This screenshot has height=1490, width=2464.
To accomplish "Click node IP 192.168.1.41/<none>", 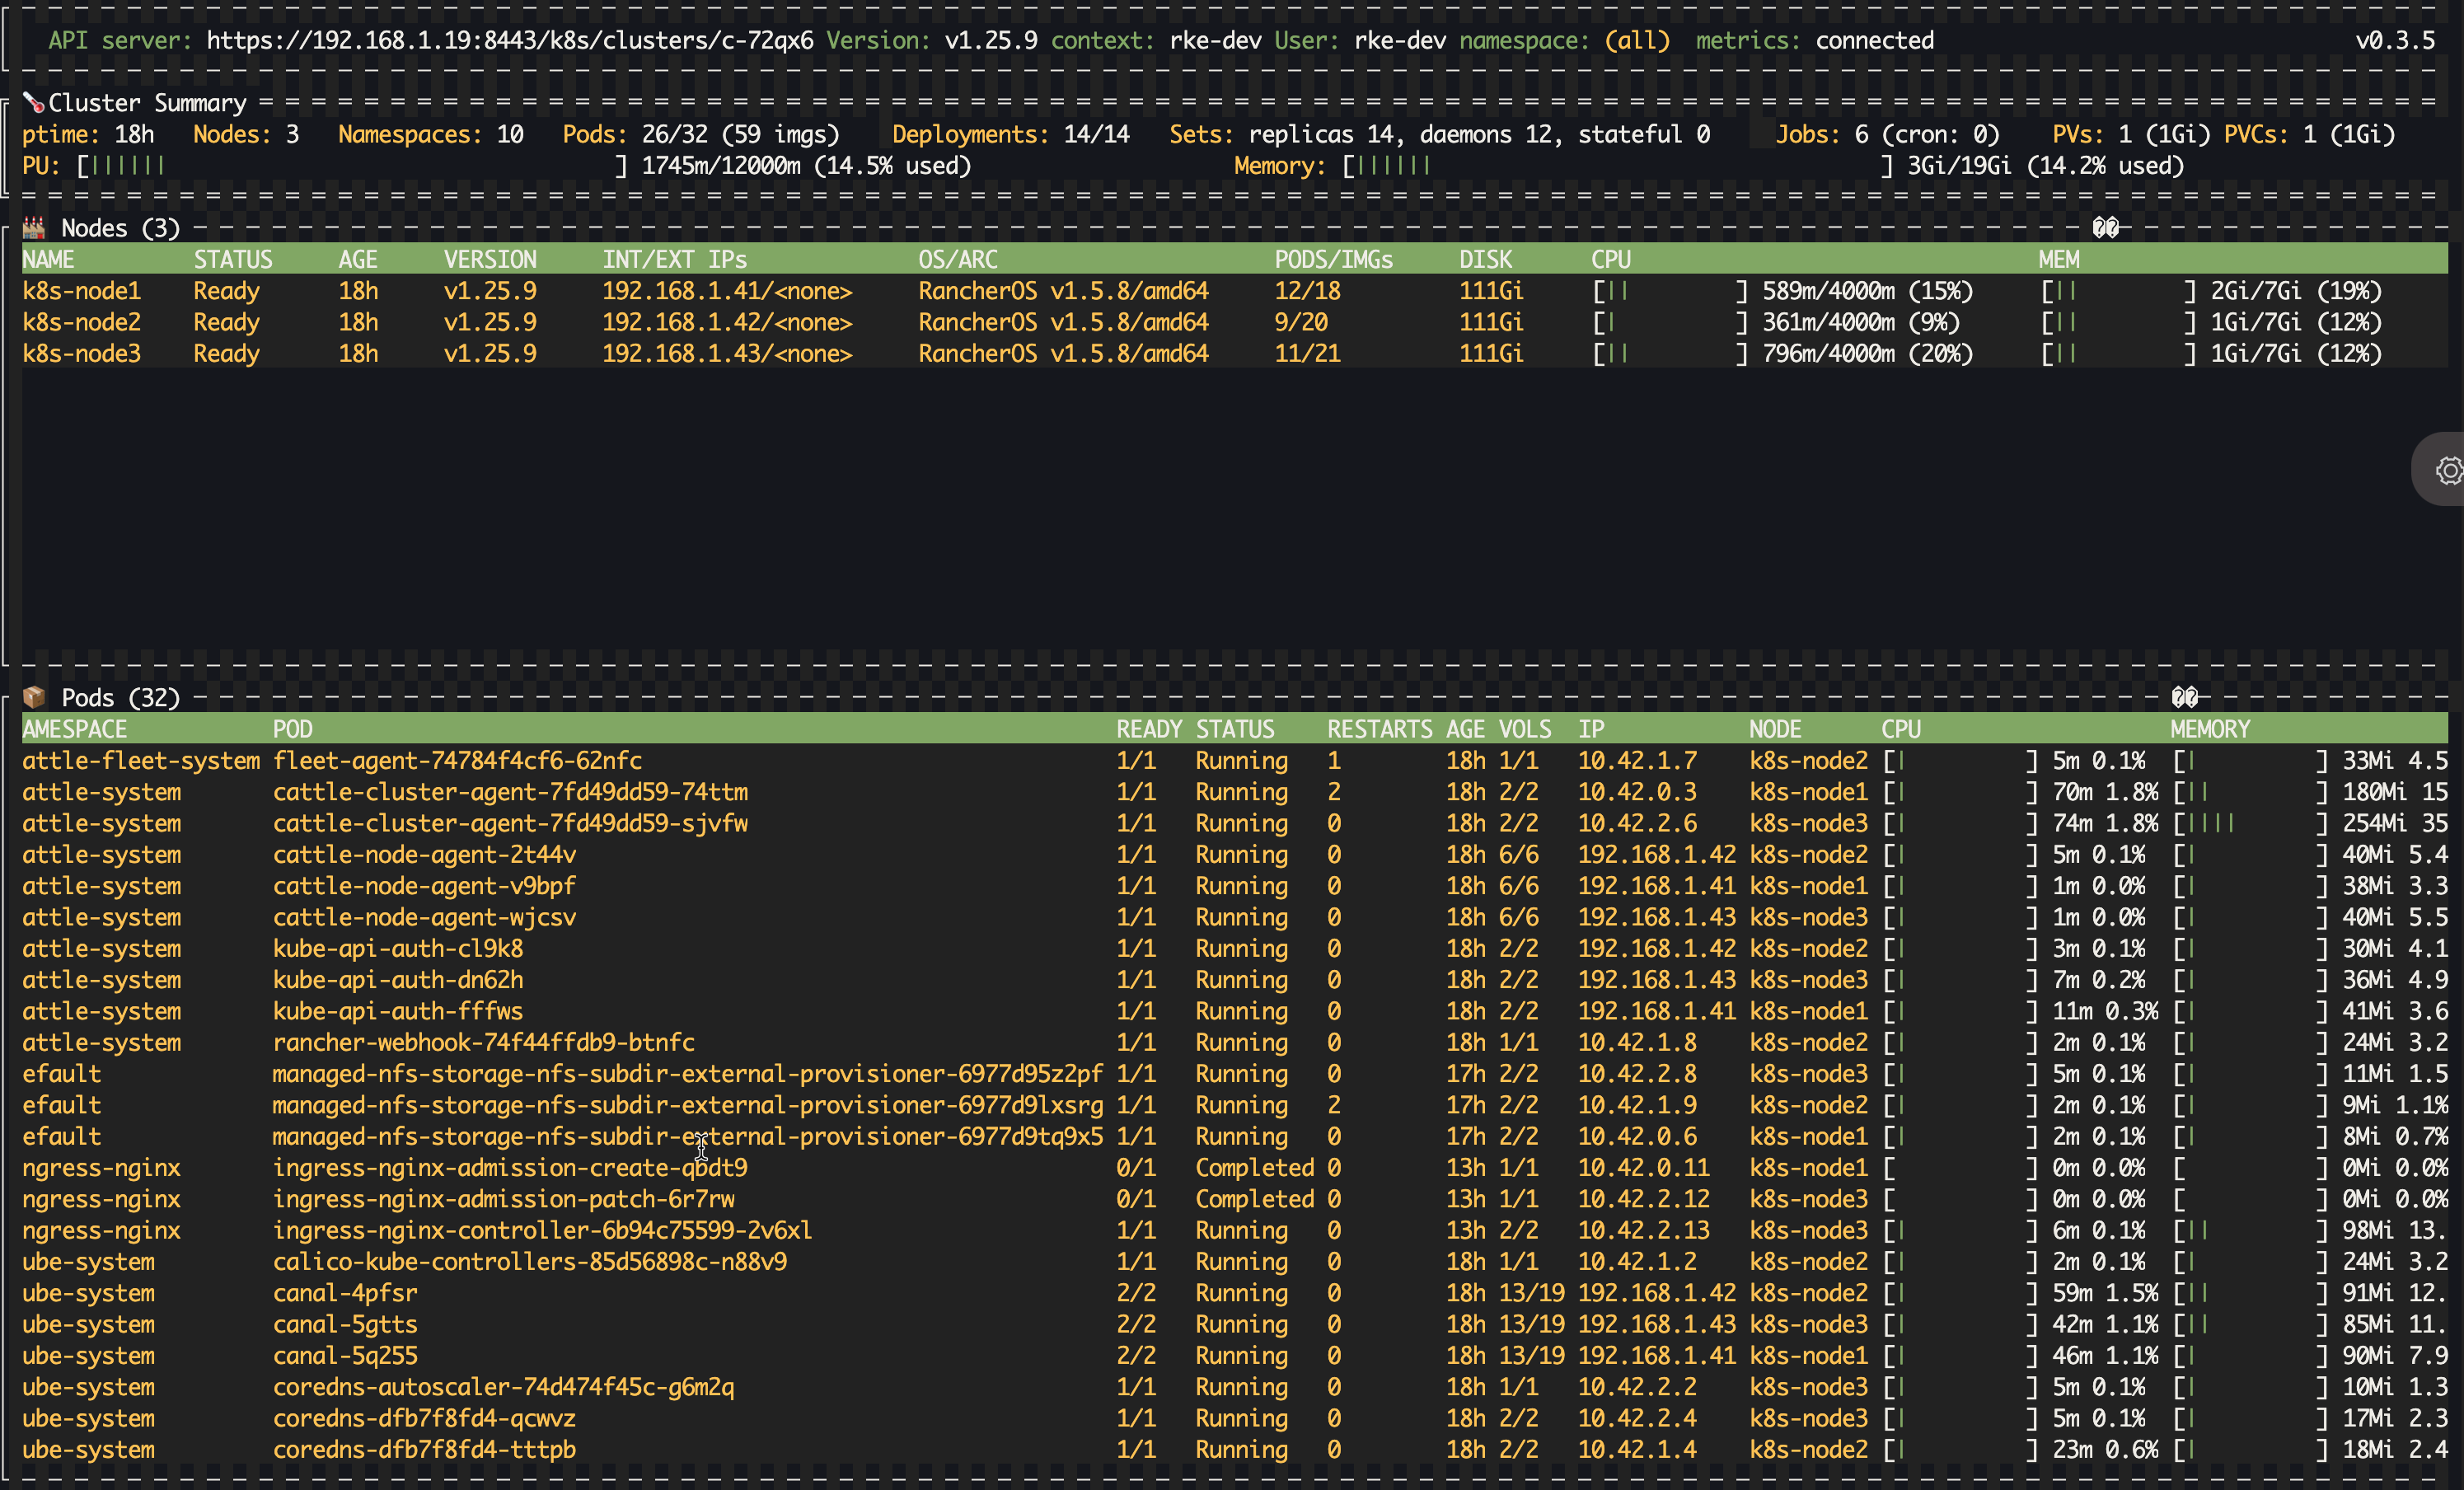I will [727, 291].
